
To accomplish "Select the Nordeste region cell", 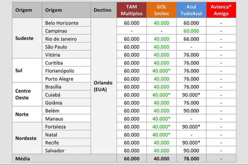I will [x=26, y=138].
